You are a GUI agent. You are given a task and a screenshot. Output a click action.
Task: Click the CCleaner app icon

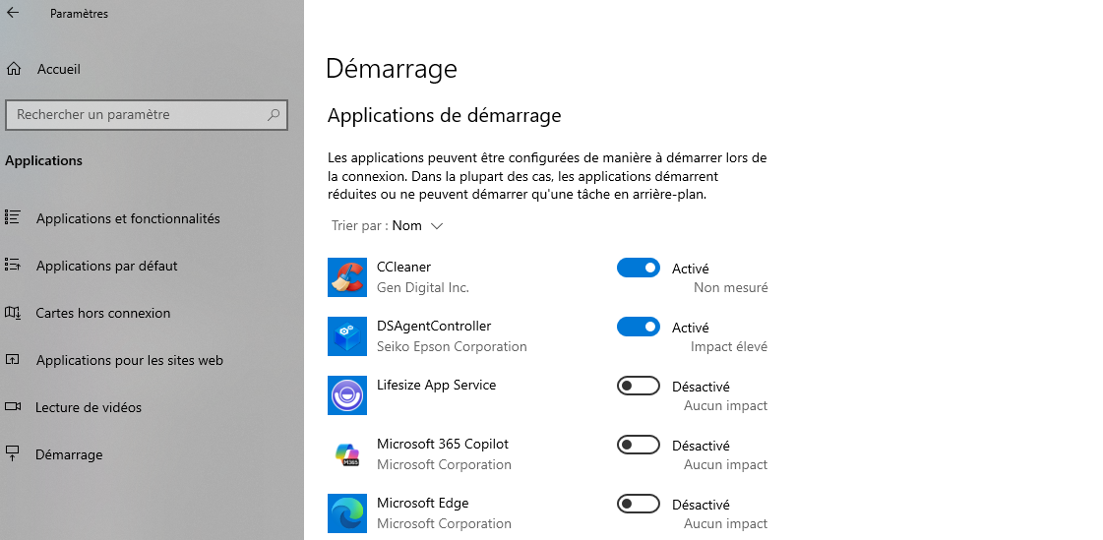point(346,277)
